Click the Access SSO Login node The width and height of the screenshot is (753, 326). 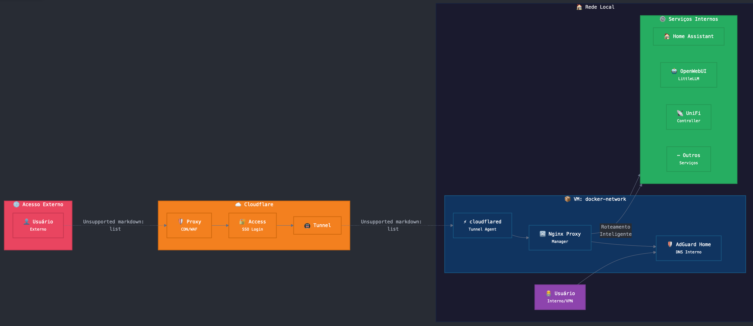[252, 225]
